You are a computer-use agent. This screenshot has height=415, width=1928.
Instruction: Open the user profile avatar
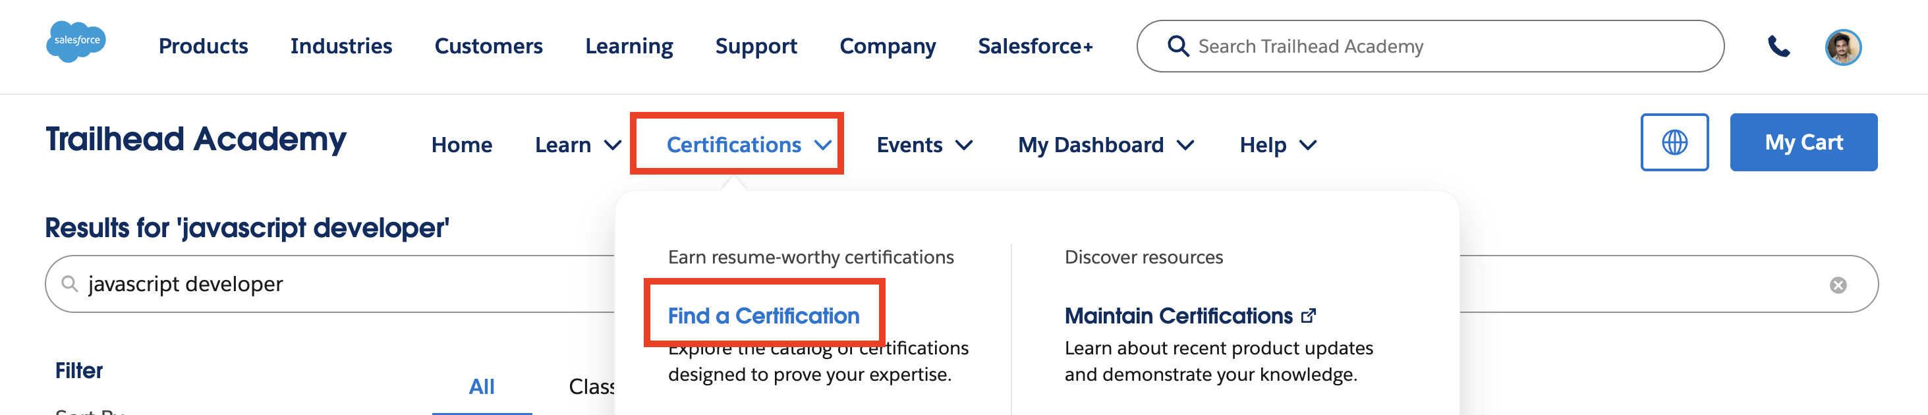click(x=1843, y=47)
